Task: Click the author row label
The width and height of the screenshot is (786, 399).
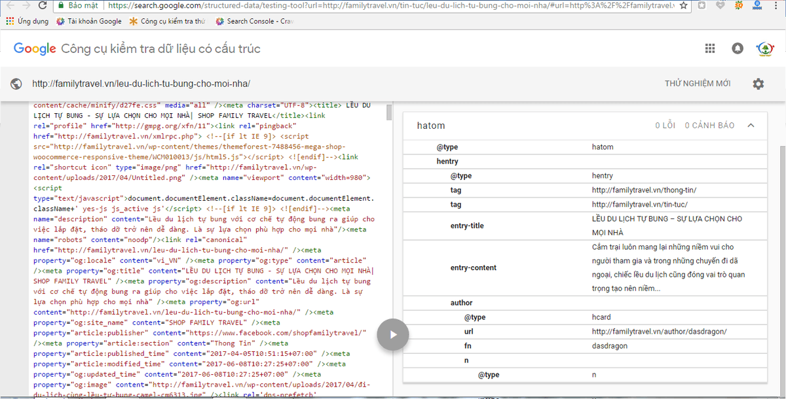Action: pos(461,303)
